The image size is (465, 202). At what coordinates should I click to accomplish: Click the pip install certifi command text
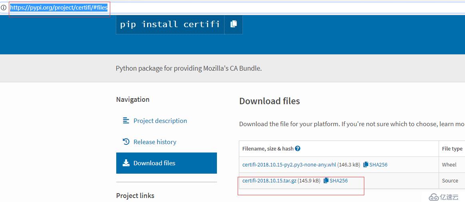click(170, 24)
